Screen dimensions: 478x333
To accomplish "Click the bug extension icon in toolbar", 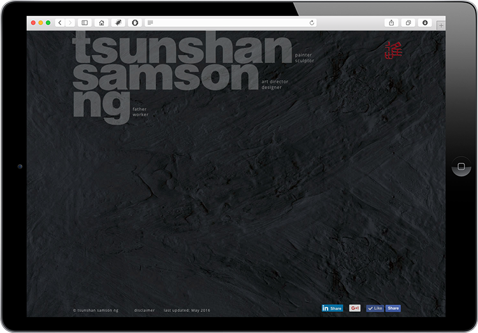I will click(118, 23).
